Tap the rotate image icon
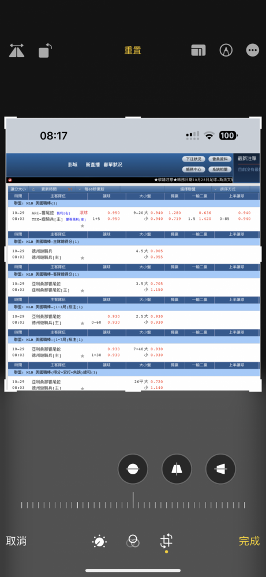This screenshot has height=577, width=266. (45, 50)
